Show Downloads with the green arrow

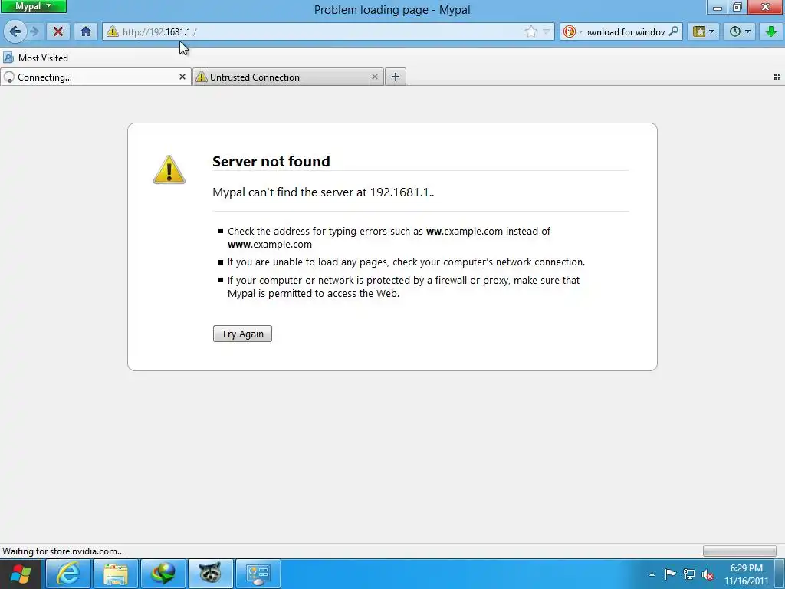tap(770, 31)
